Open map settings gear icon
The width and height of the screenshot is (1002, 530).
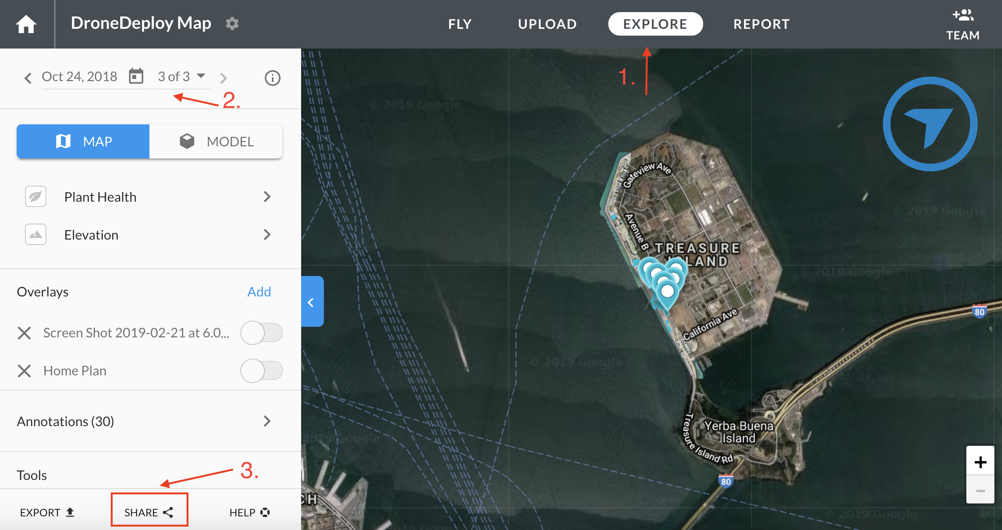(x=232, y=24)
